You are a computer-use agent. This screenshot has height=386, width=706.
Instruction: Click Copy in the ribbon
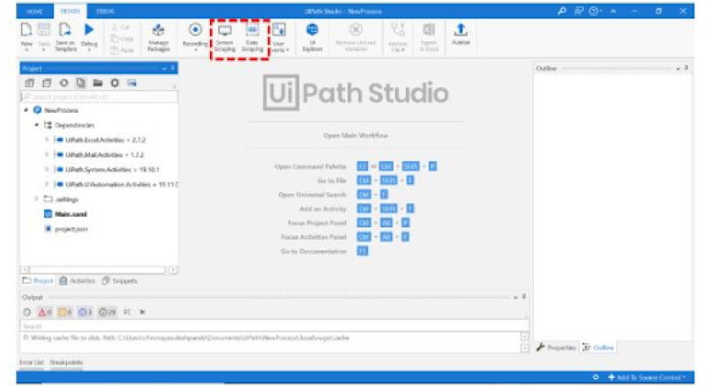coord(123,39)
